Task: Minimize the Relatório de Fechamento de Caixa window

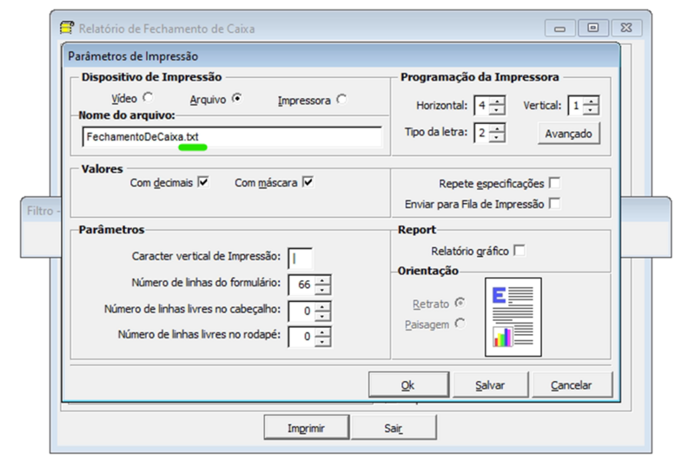Action: [x=559, y=28]
